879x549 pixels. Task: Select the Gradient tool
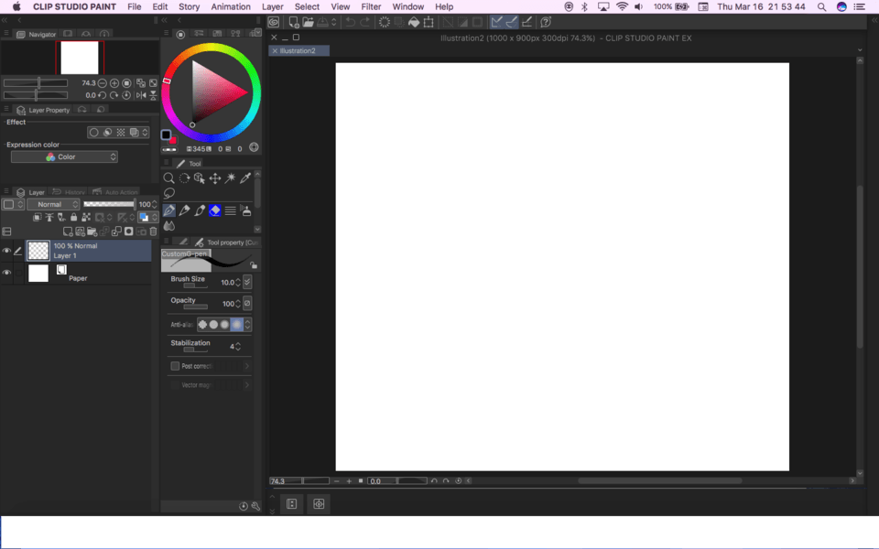pyautogui.click(x=231, y=210)
